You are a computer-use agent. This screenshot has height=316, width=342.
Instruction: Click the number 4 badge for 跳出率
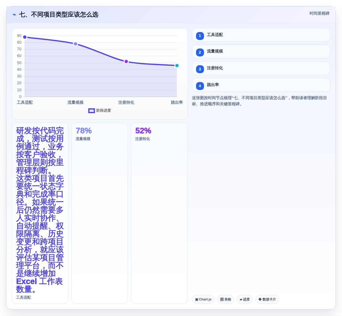[200, 86]
